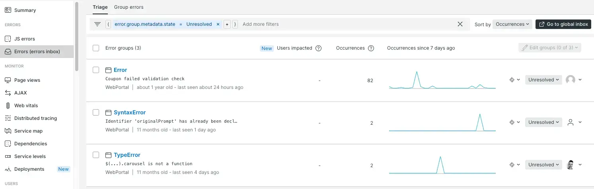Click Go to global inbox button
594x189 pixels.
(563, 24)
